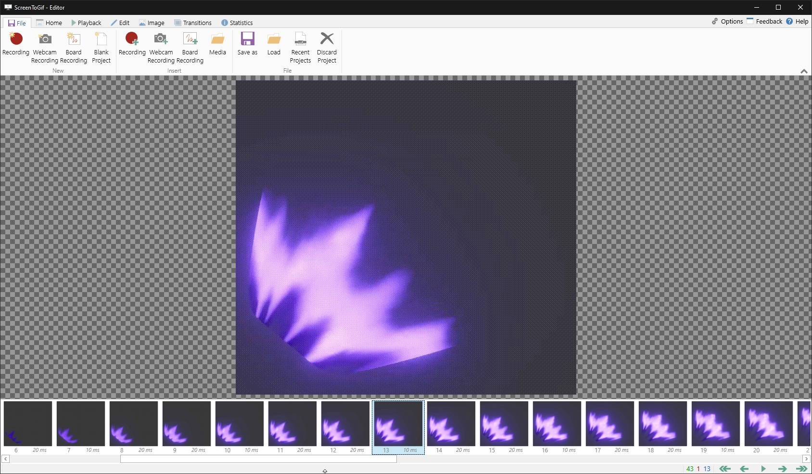Select frame 12 thumbnail
The width and height of the screenshot is (812, 474).
(345, 424)
